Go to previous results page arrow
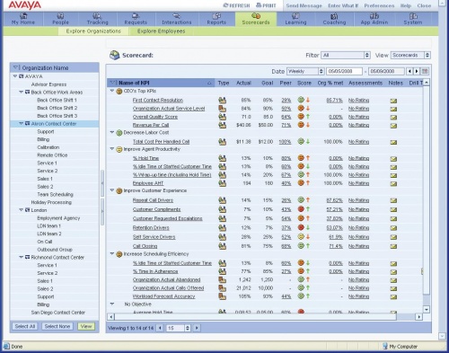This screenshot has width=449, height=353. (160, 328)
